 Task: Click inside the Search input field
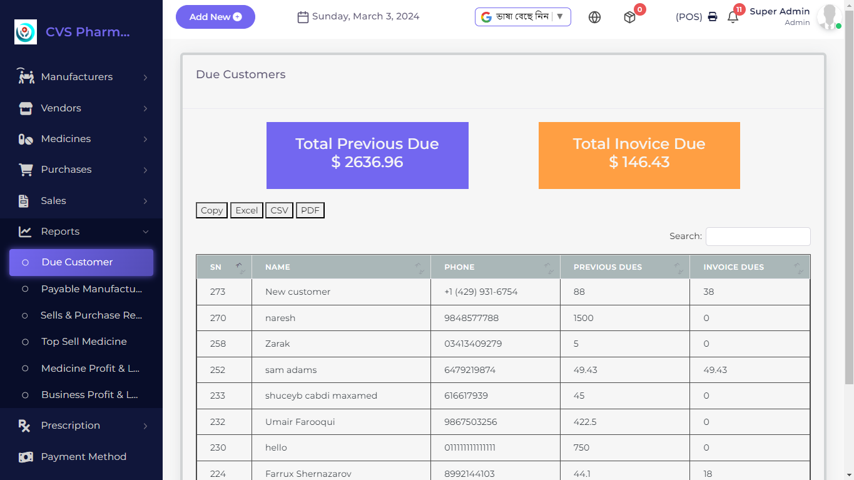758,236
